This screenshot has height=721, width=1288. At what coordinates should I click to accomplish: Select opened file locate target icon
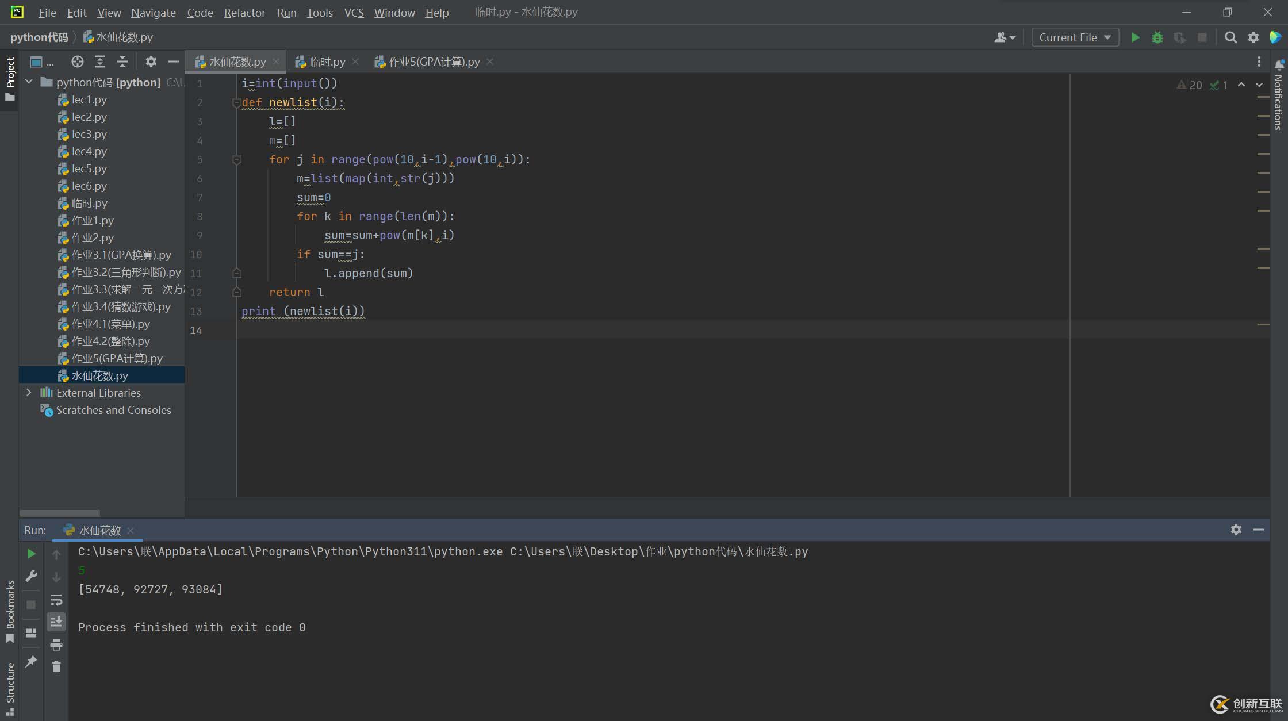tap(77, 62)
